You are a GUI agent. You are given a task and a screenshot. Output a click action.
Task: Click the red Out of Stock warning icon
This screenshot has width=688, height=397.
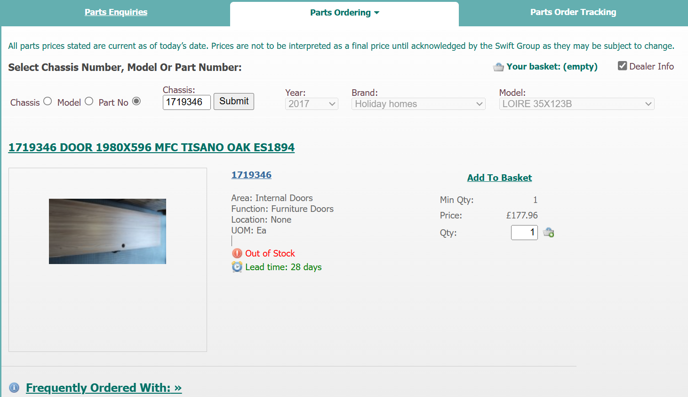click(x=237, y=253)
